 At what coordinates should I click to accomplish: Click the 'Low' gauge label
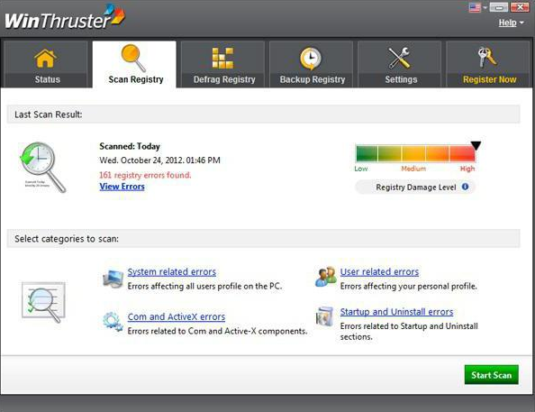click(360, 169)
